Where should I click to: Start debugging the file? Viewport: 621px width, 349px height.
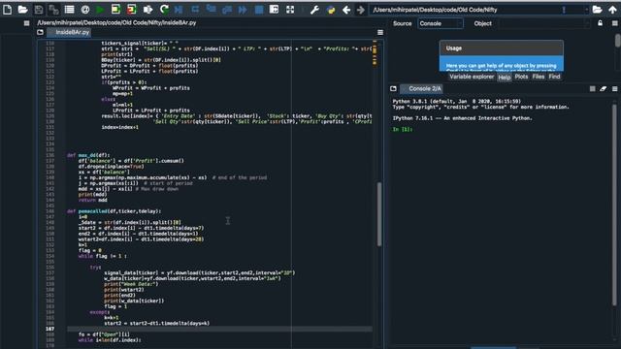[179, 10]
